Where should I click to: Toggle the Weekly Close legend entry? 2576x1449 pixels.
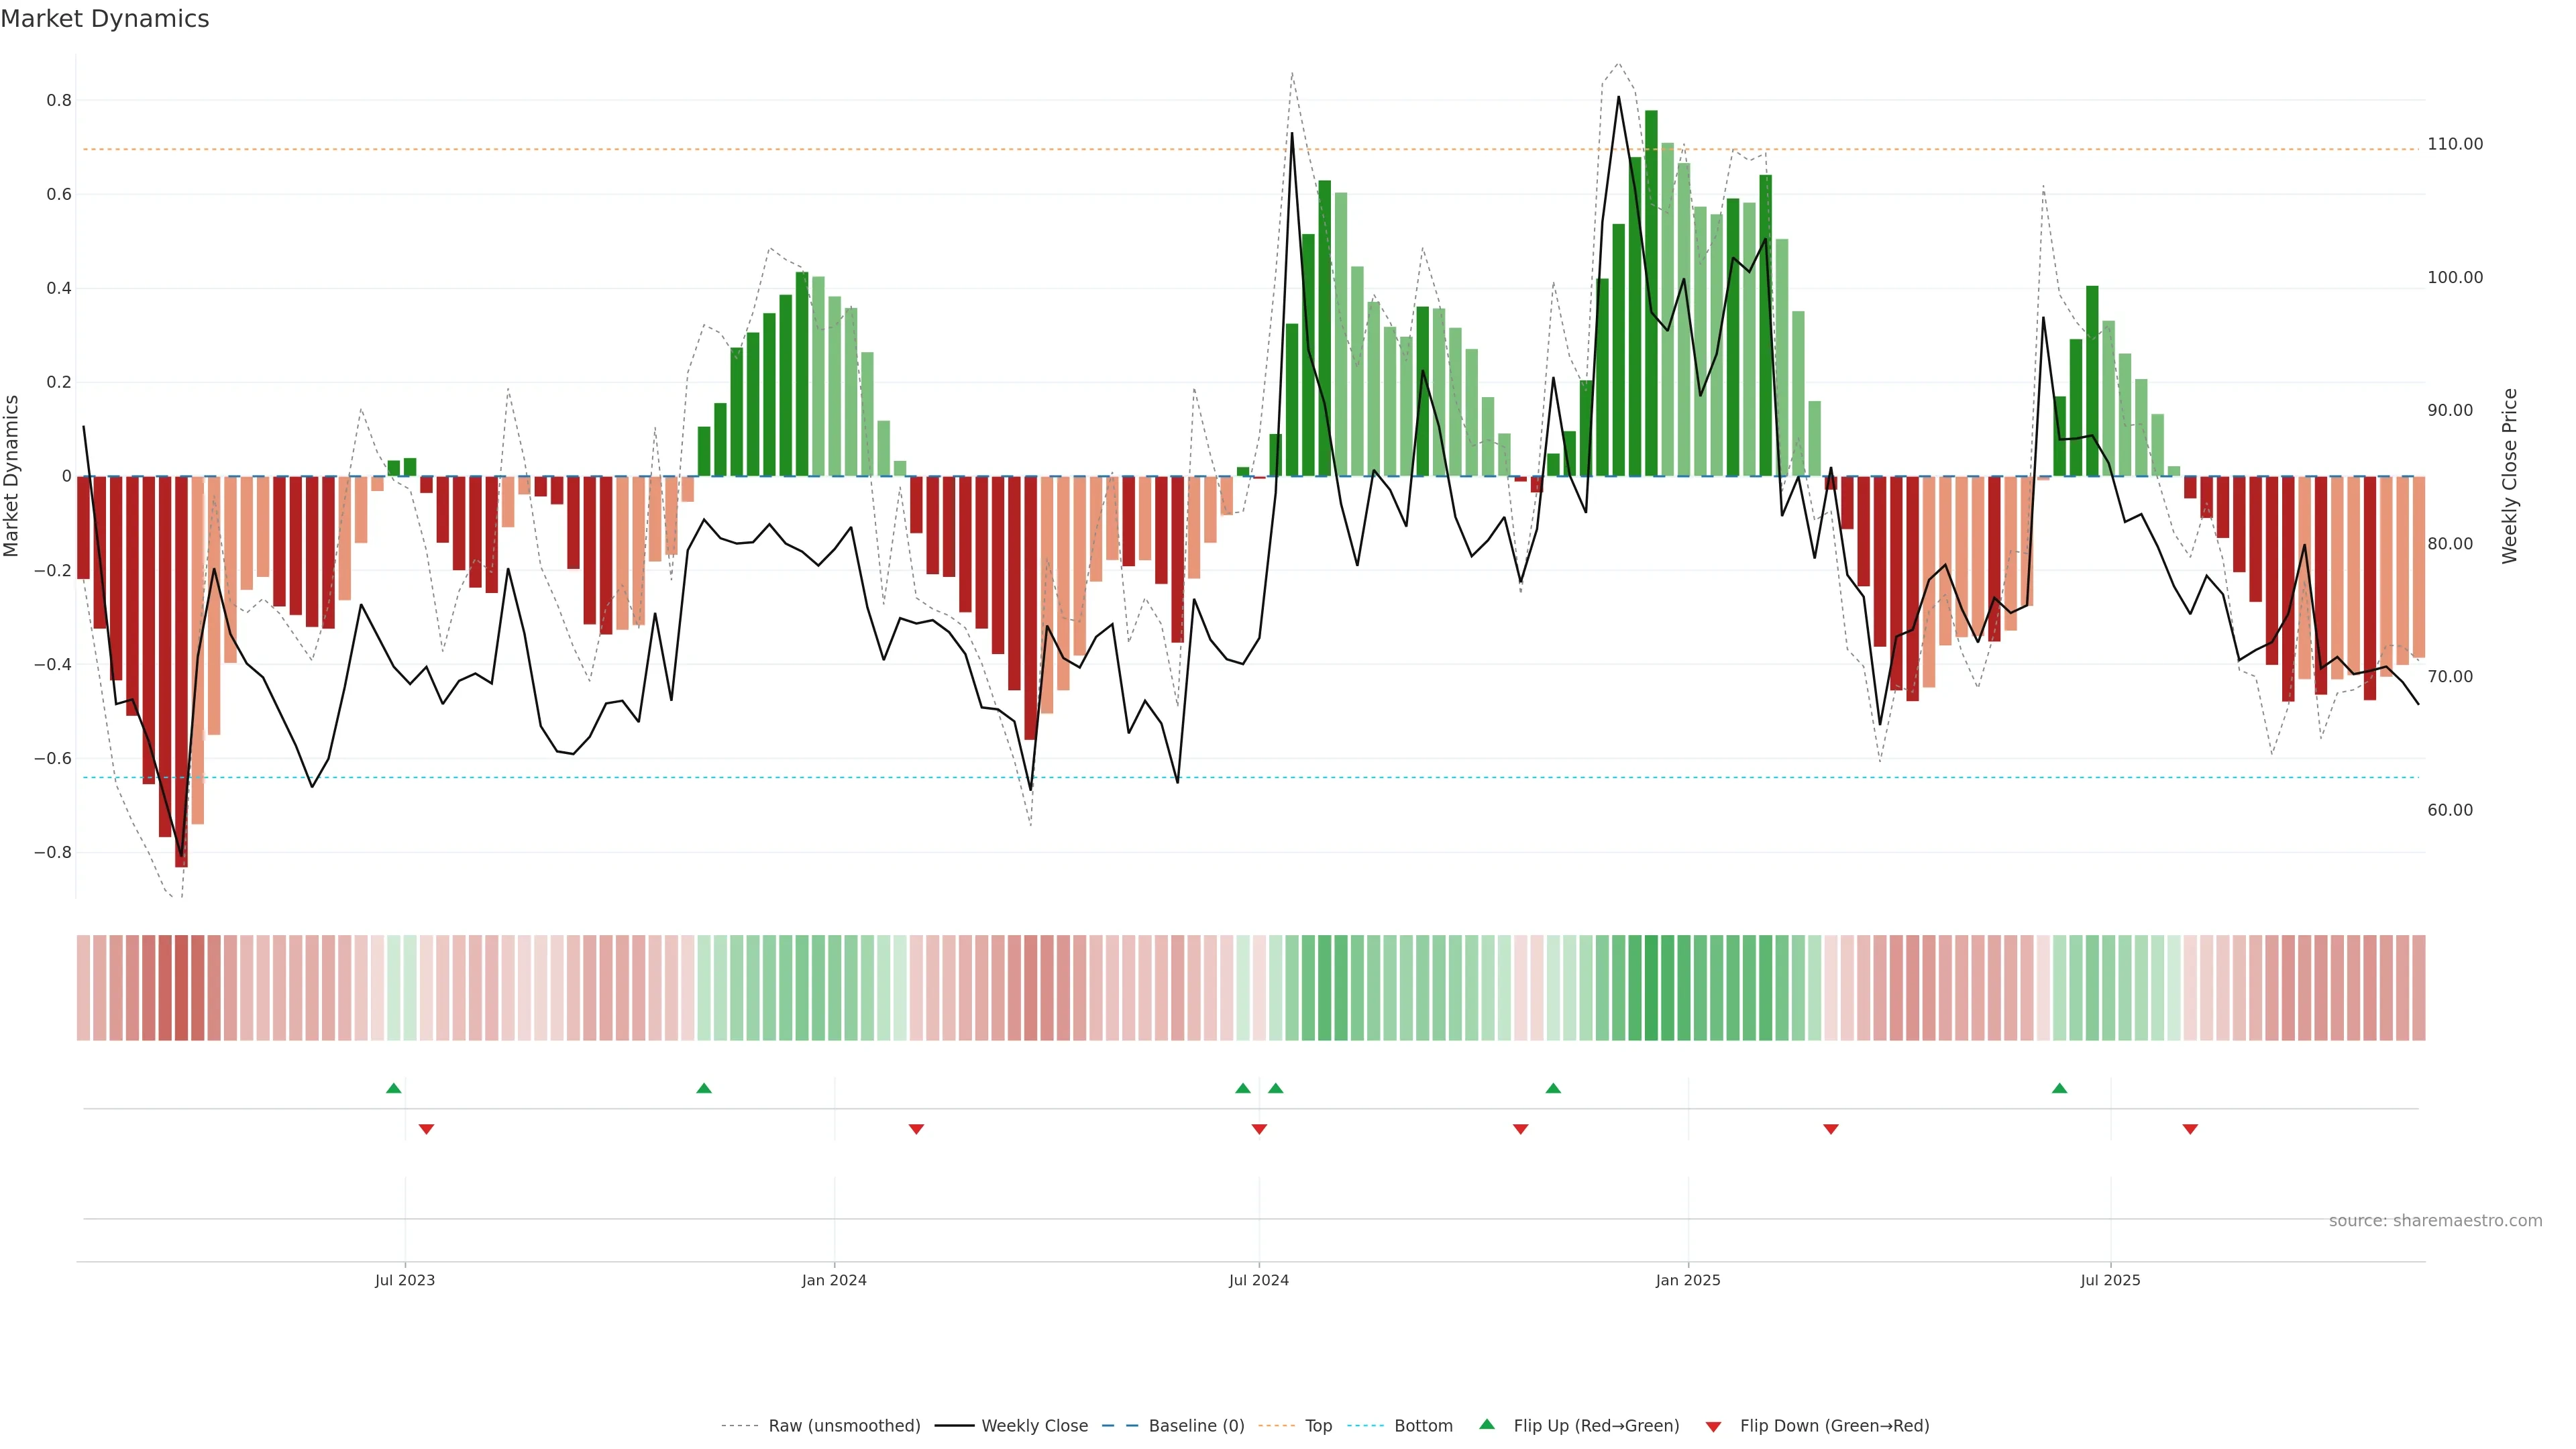click(1034, 1426)
